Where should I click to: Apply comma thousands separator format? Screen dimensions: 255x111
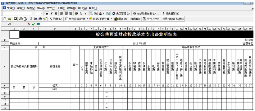(85, 14)
